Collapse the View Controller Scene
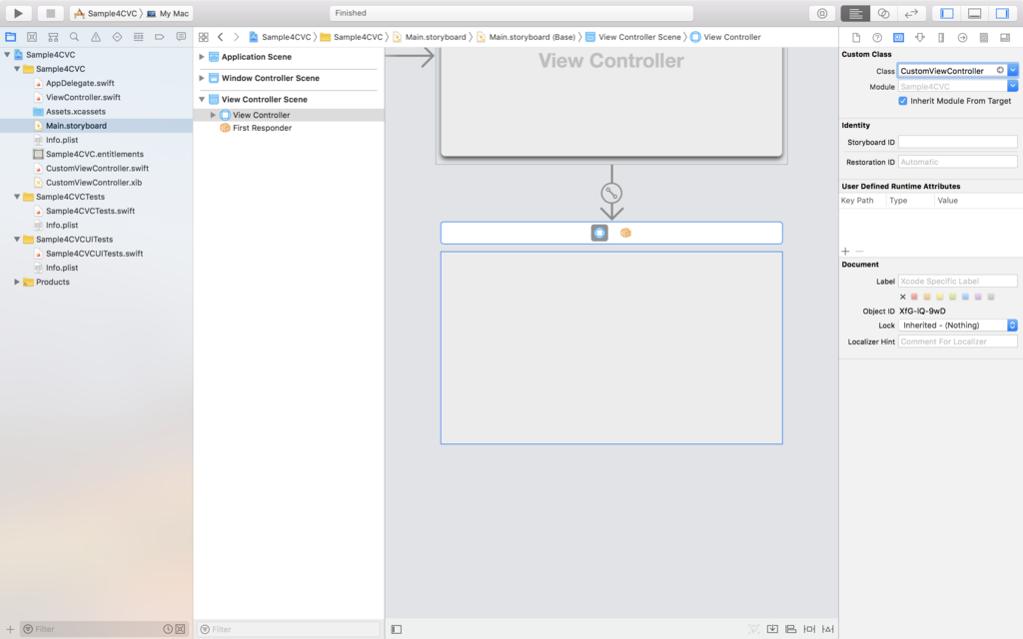The image size is (1023, 639). [202, 99]
